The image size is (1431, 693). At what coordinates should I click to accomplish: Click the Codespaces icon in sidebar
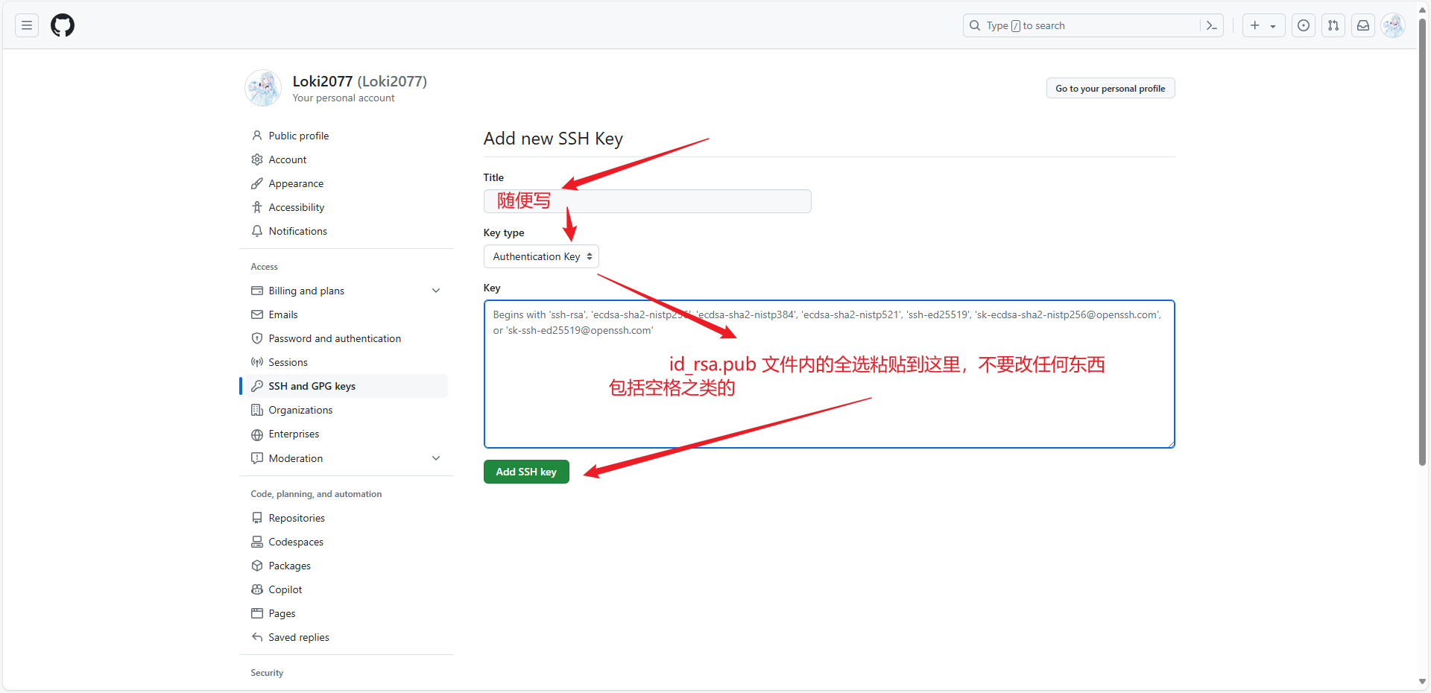tap(257, 542)
